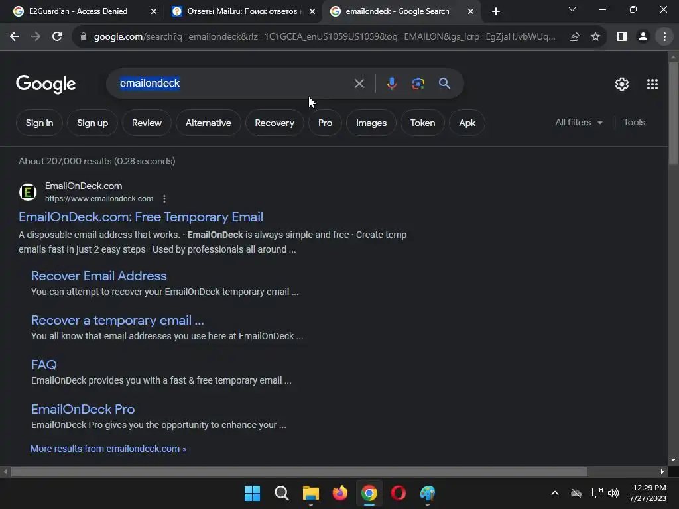Switch to the E2Guardian Access Denied tab
The image size is (679, 509).
78,11
